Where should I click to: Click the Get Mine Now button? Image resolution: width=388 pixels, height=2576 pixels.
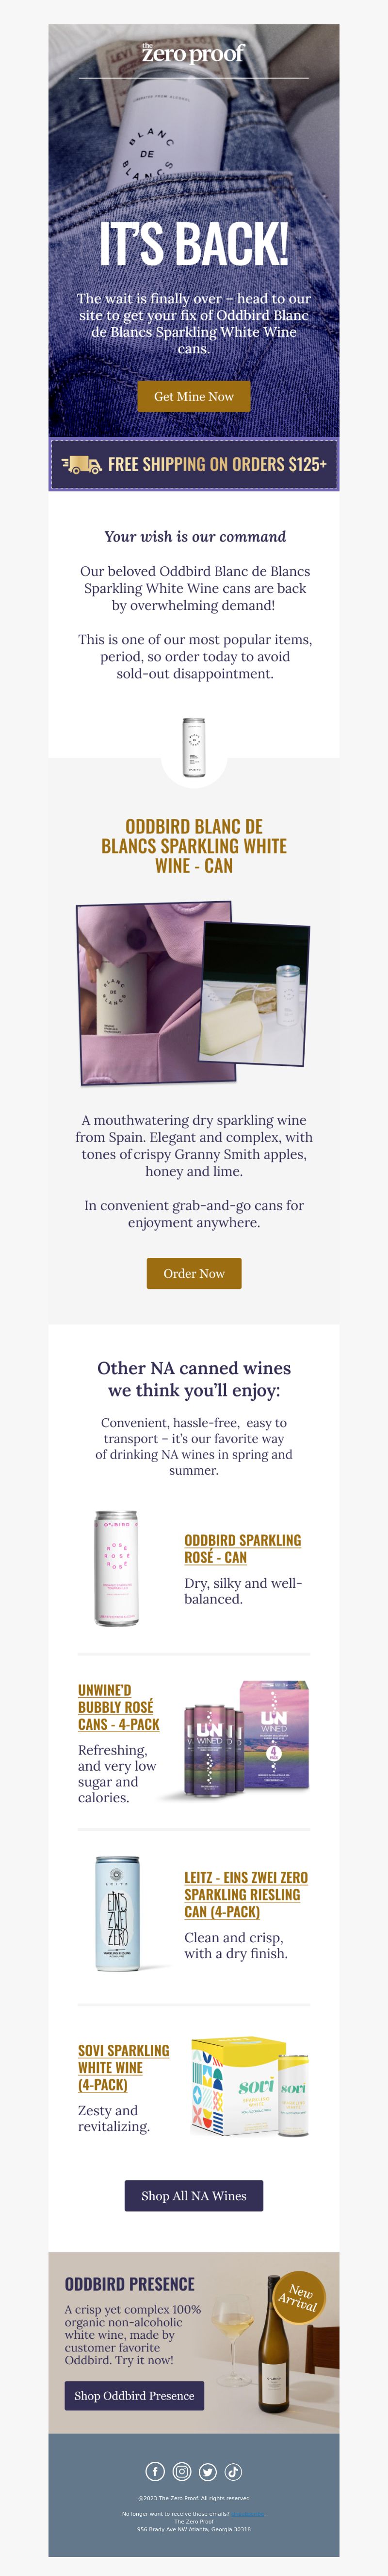tap(194, 396)
